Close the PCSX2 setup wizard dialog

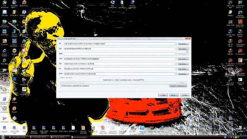click(x=188, y=39)
